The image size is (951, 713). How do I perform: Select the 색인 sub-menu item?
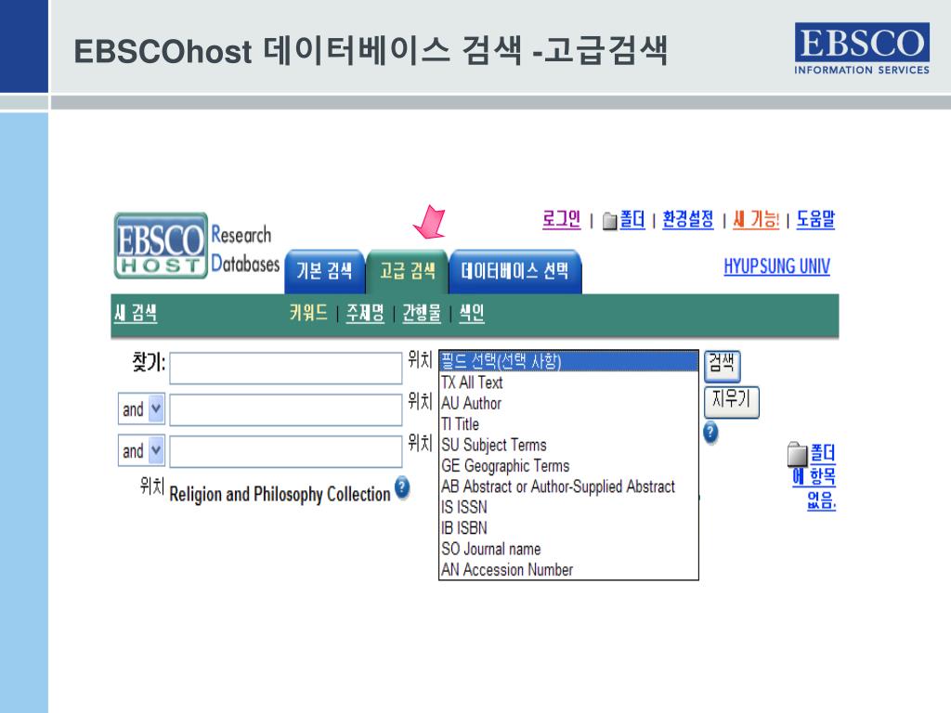(471, 313)
